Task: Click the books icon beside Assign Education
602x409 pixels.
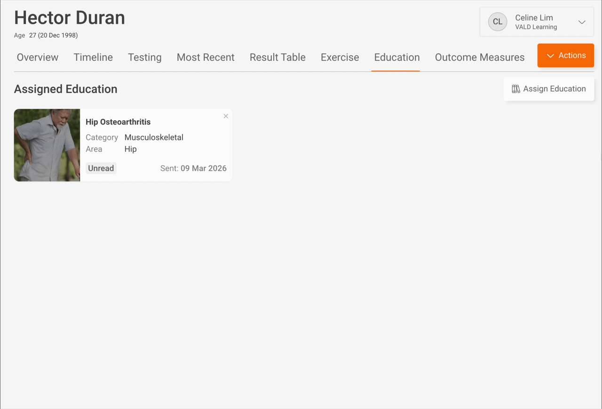Action: pos(516,89)
